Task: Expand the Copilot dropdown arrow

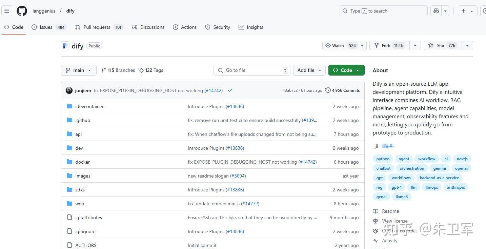Action: coord(445,11)
